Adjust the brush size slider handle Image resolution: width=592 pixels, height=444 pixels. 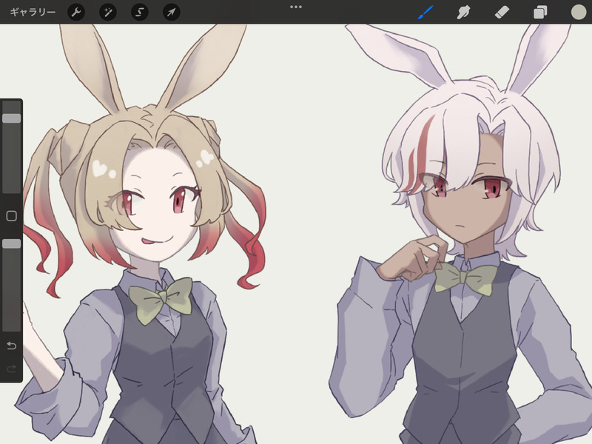tap(12, 118)
